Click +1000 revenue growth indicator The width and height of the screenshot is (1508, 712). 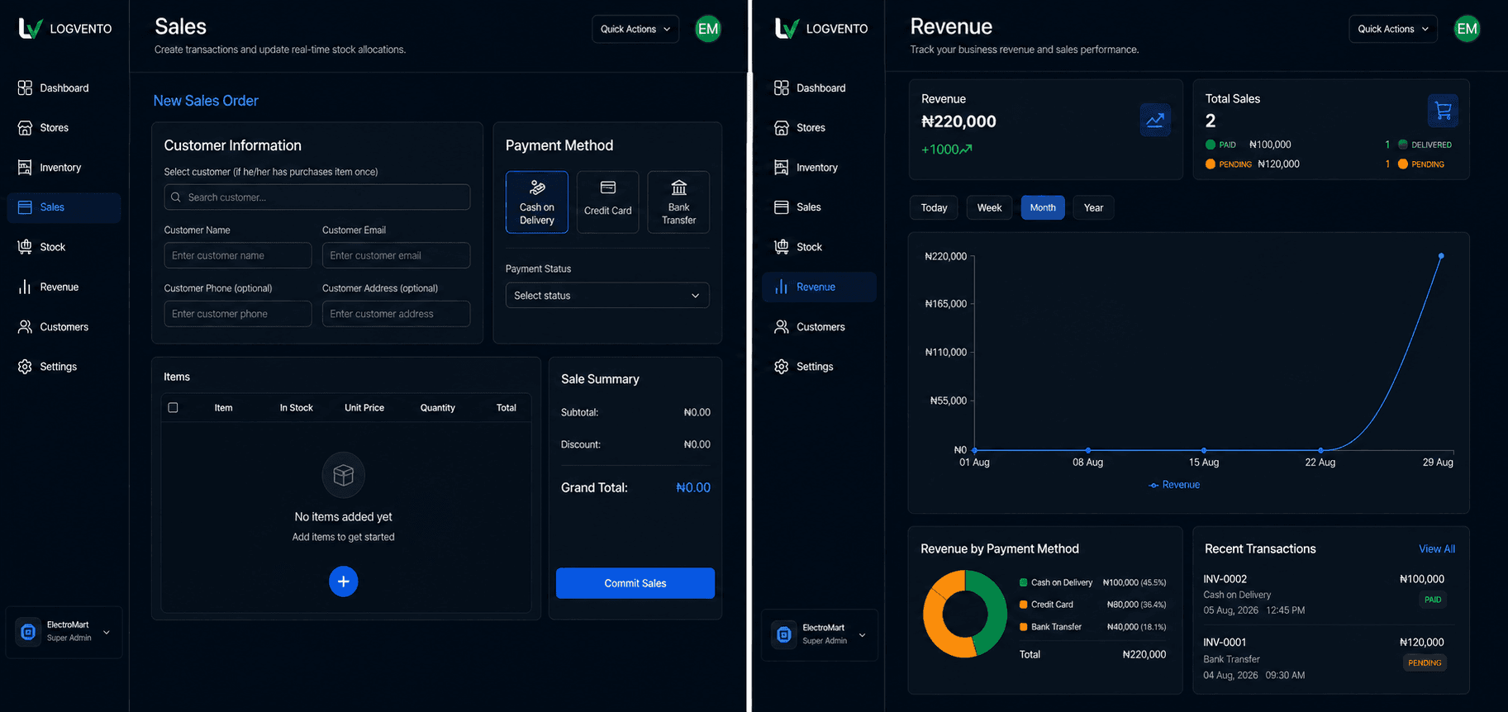pos(947,150)
